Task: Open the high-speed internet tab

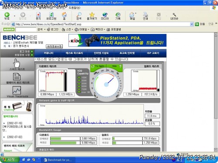Action: click(x=127, y=53)
